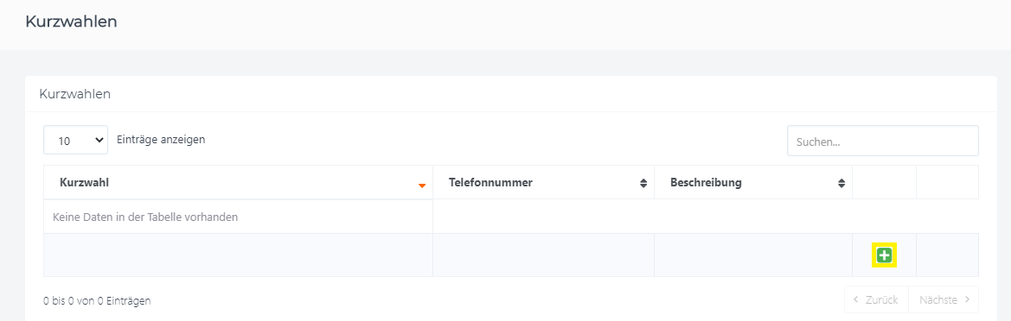Click empty footer cell under Telefonnummer column

pos(543,255)
